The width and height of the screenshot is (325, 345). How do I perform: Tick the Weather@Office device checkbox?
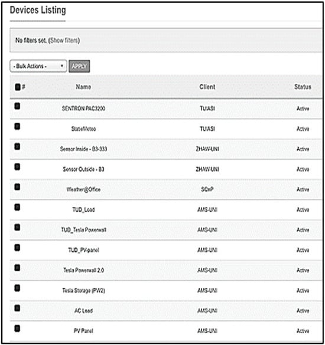17,187
